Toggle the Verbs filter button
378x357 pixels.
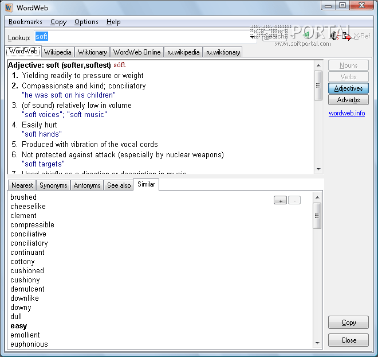pyautogui.click(x=348, y=77)
